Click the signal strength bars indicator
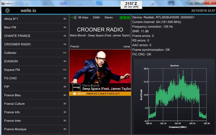The width and height of the screenshot is (216, 135). click(x=73, y=17)
